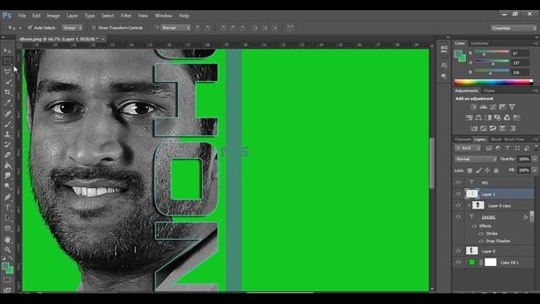
Task: Select the Zoom tool
Action: pos(8,250)
